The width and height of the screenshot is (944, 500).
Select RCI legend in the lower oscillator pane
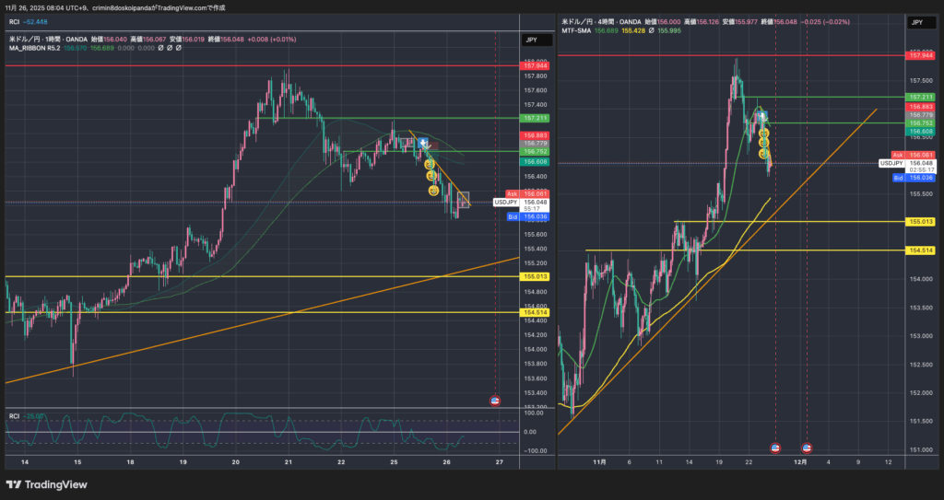click(15, 416)
